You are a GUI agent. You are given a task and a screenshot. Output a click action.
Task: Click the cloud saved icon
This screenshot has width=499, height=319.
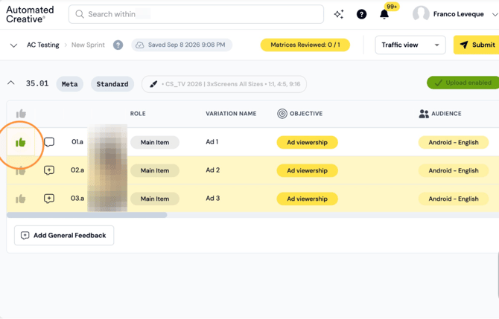140,45
